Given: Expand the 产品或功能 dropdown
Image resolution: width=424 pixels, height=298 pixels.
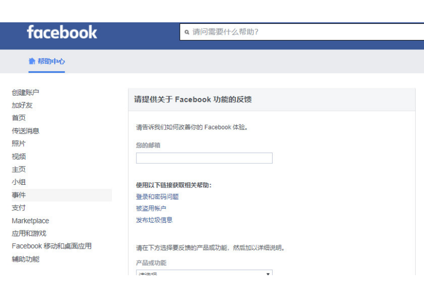Looking at the screenshot, I should click(x=204, y=273).
